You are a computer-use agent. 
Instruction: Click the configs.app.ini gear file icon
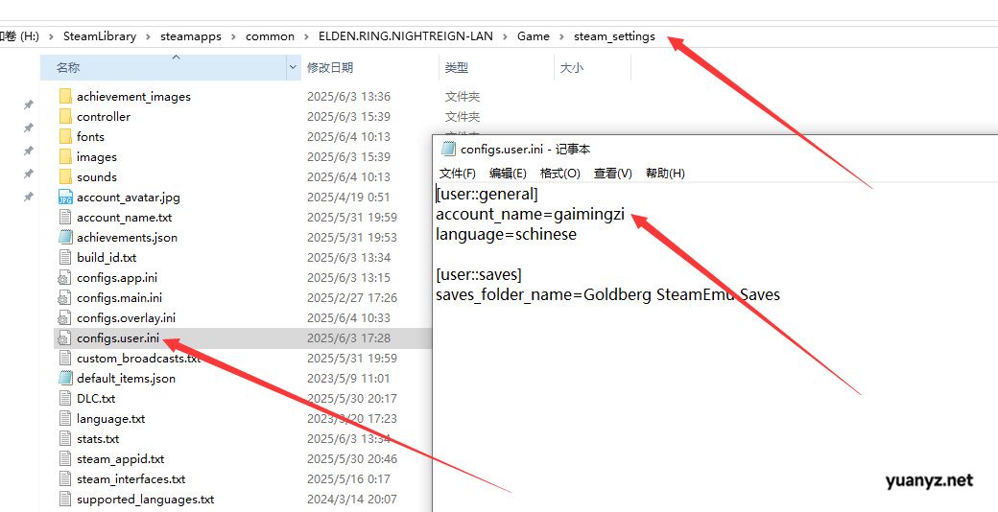[64, 277]
